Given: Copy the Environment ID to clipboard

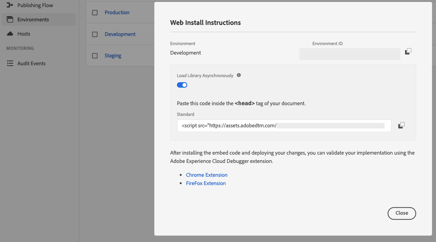Looking at the screenshot, I should 408,51.
